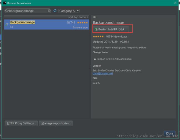The width and height of the screenshot is (180, 140).
Task: Click the plugin icon beside the BackgroundImage row
Action: coord(7,24)
